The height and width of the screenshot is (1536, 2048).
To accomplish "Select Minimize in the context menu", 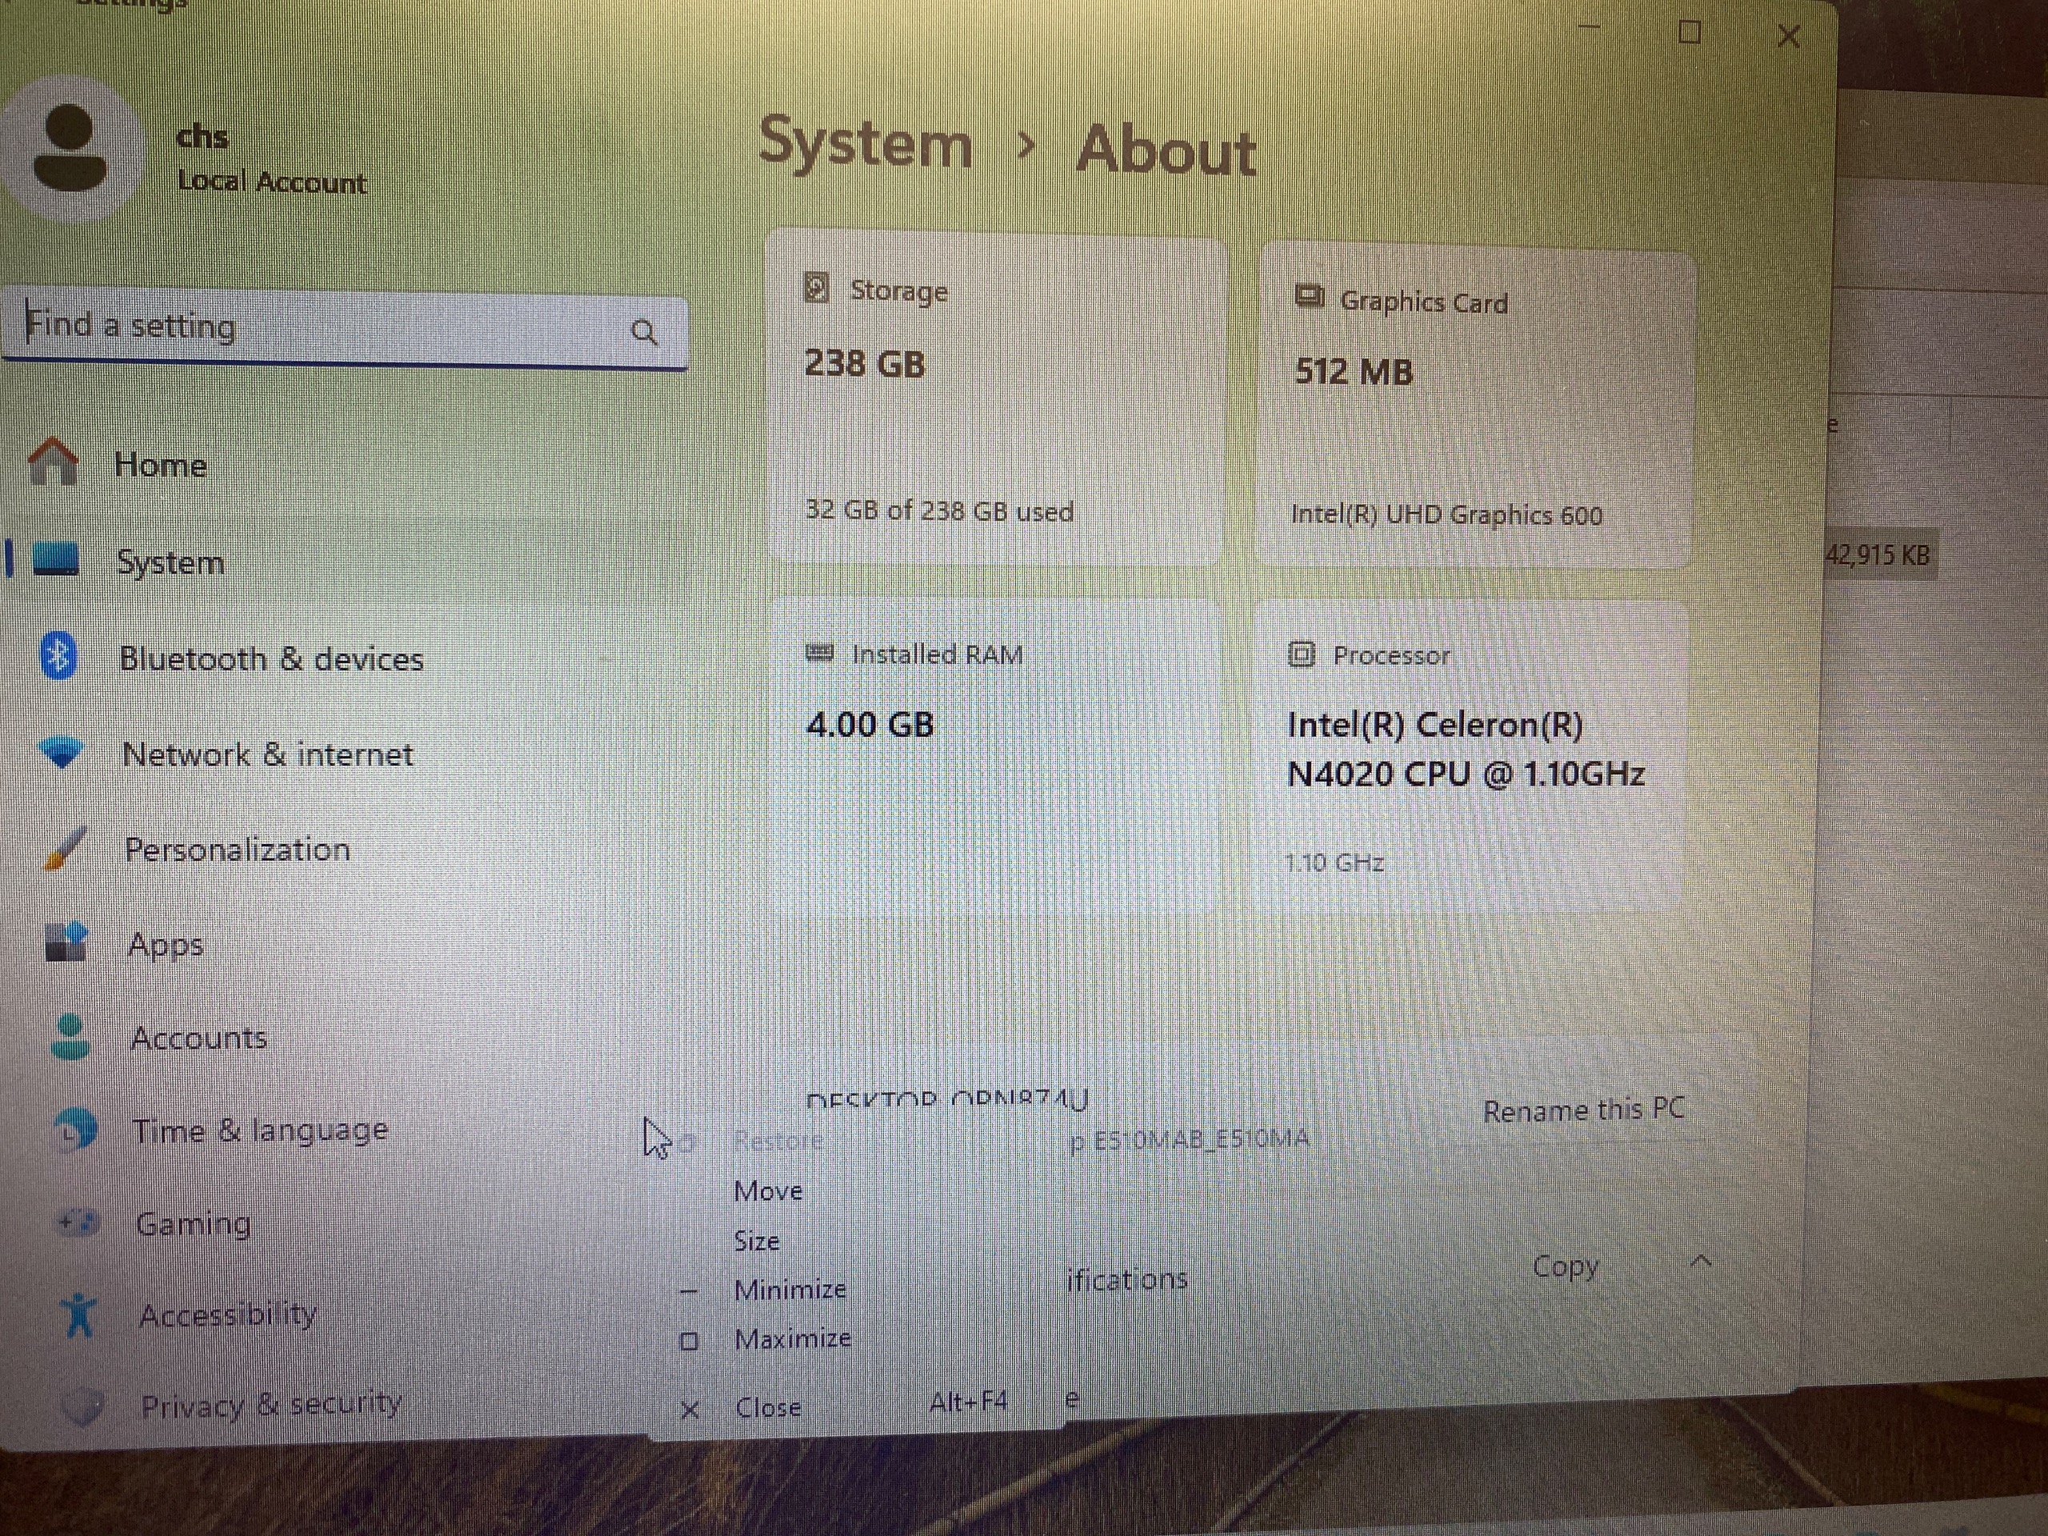I will click(x=790, y=1289).
